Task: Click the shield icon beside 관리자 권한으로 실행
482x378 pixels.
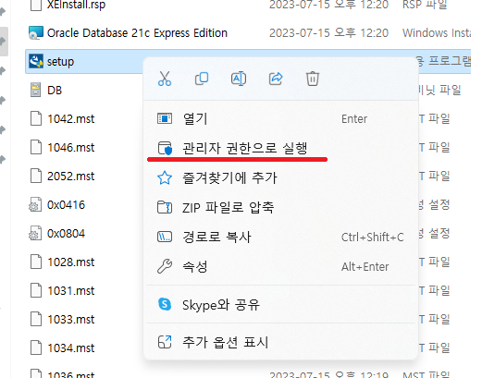Action: 165,148
